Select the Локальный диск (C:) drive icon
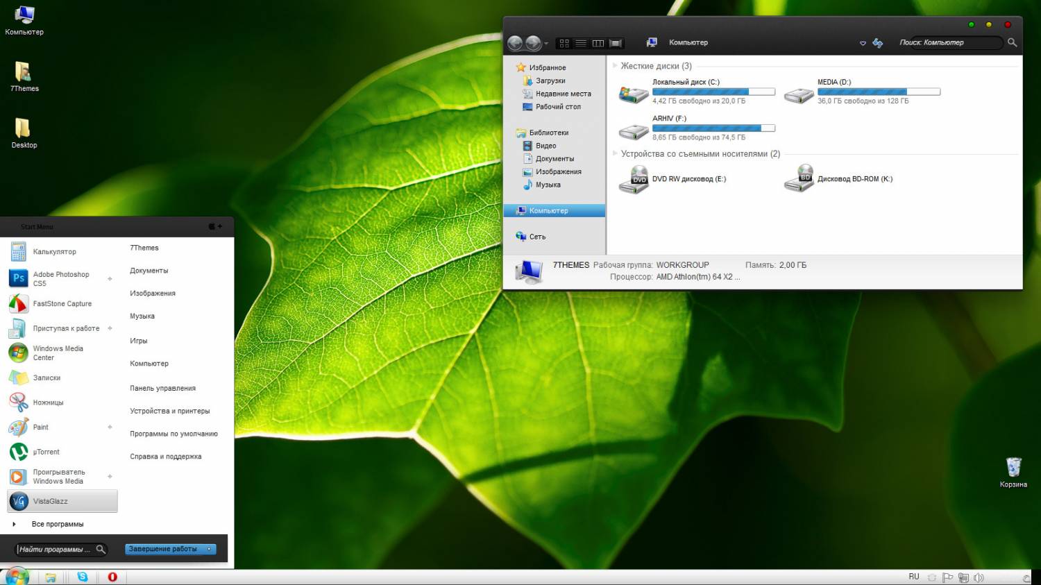The width and height of the screenshot is (1041, 585). tap(633, 94)
